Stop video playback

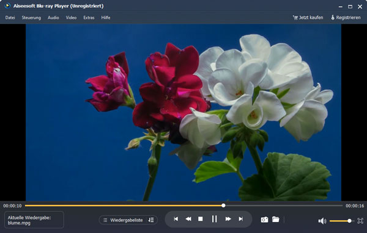[x=201, y=219]
